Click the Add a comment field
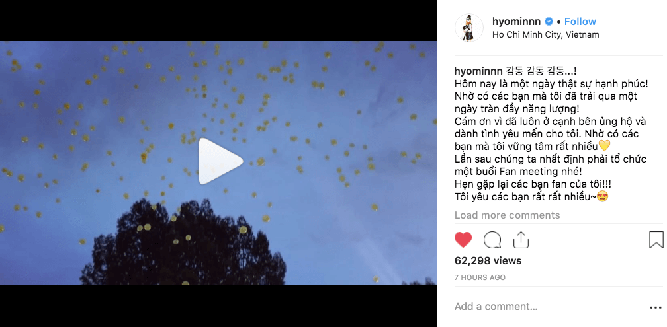The image size is (667, 327). pos(549,307)
